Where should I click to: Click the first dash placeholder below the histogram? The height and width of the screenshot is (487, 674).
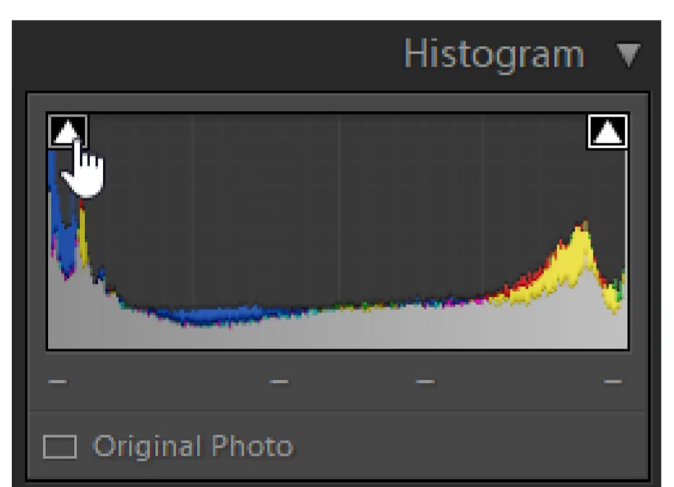point(57,382)
